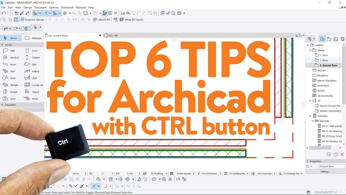Viewport: 346px width, 195px height.
Task: Collapse the Schedules tree node
Action: pyautogui.click(x=310, y=116)
